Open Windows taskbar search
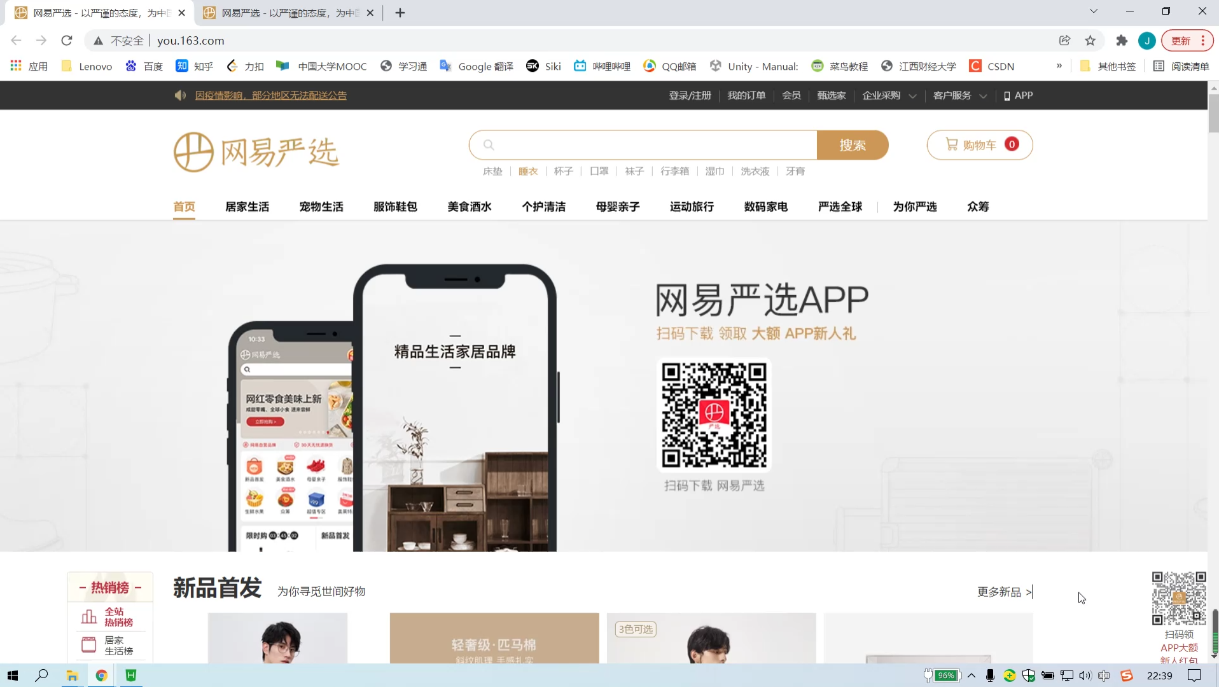Screen dimensions: 1219x687 click(x=42, y=676)
